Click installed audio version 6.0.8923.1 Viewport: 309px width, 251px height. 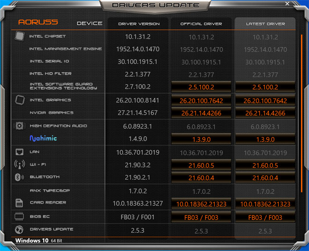138,126
